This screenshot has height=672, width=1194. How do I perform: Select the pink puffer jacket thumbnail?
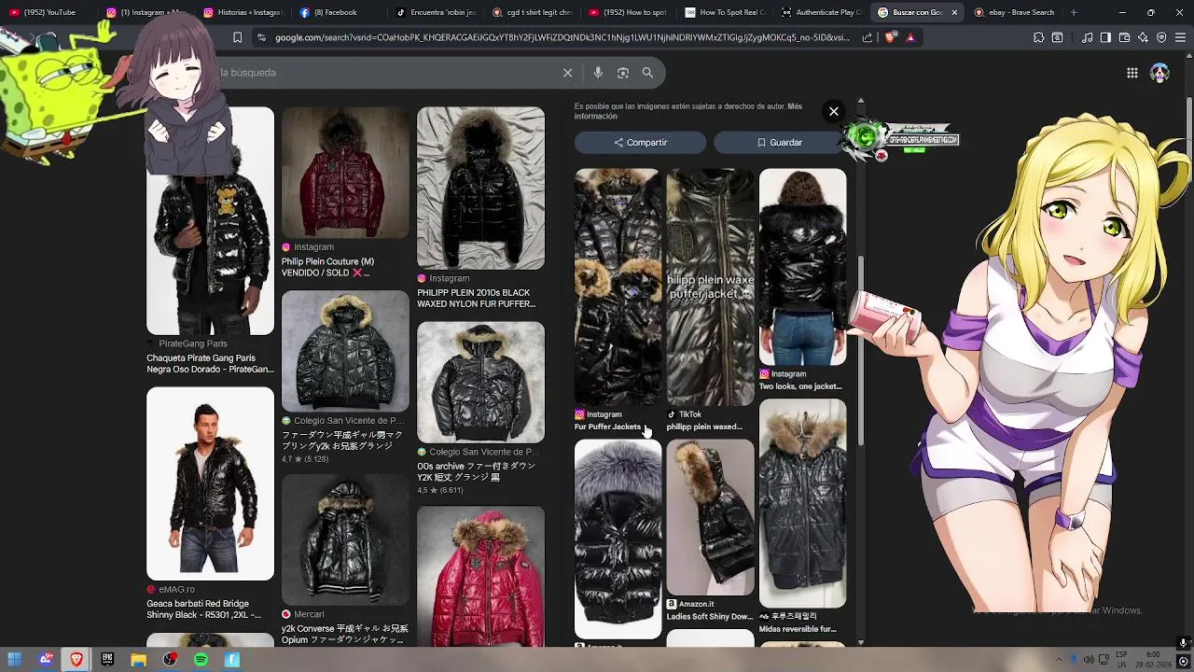click(480, 576)
